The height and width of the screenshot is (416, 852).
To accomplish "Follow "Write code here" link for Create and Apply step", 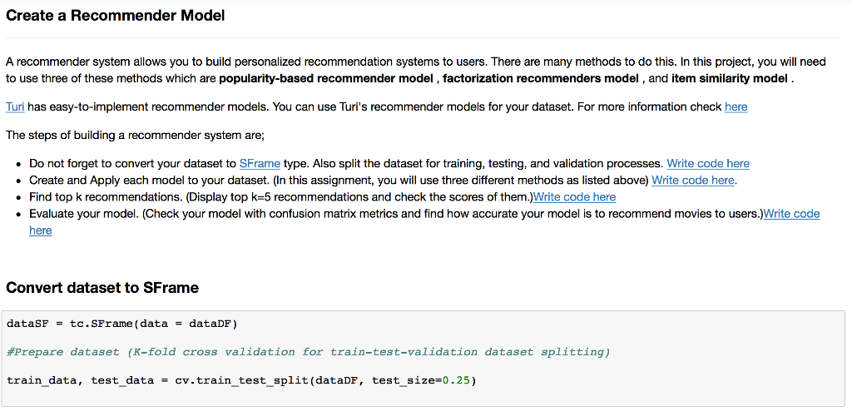I will [x=693, y=180].
